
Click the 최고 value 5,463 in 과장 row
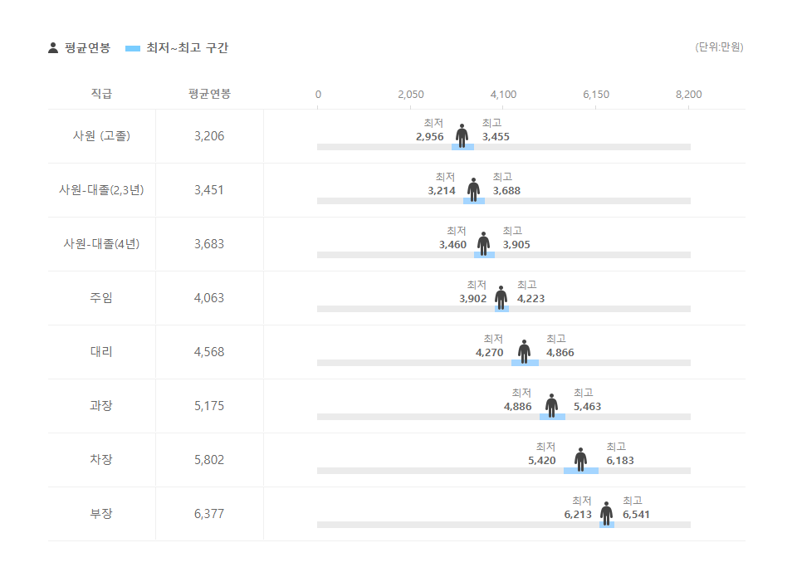tap(588, 407)
